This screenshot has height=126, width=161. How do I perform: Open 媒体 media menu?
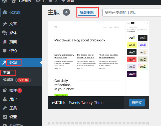(x=13, y=33)
